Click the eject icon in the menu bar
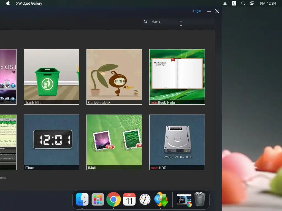 tap(225, 3)
